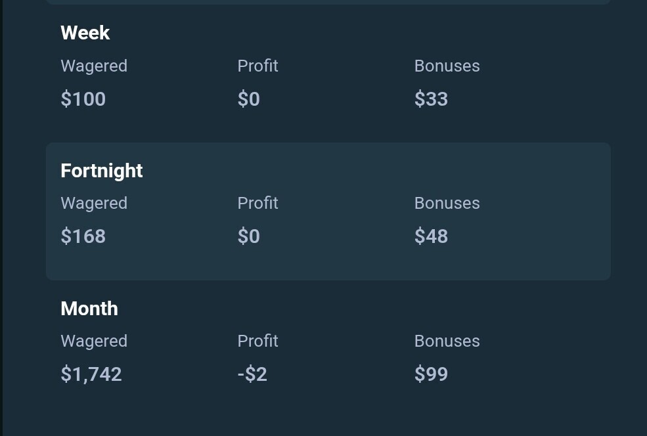Screen dimensions: 647x436
Task: Select the Week section heading
Action: click(85, 33)
